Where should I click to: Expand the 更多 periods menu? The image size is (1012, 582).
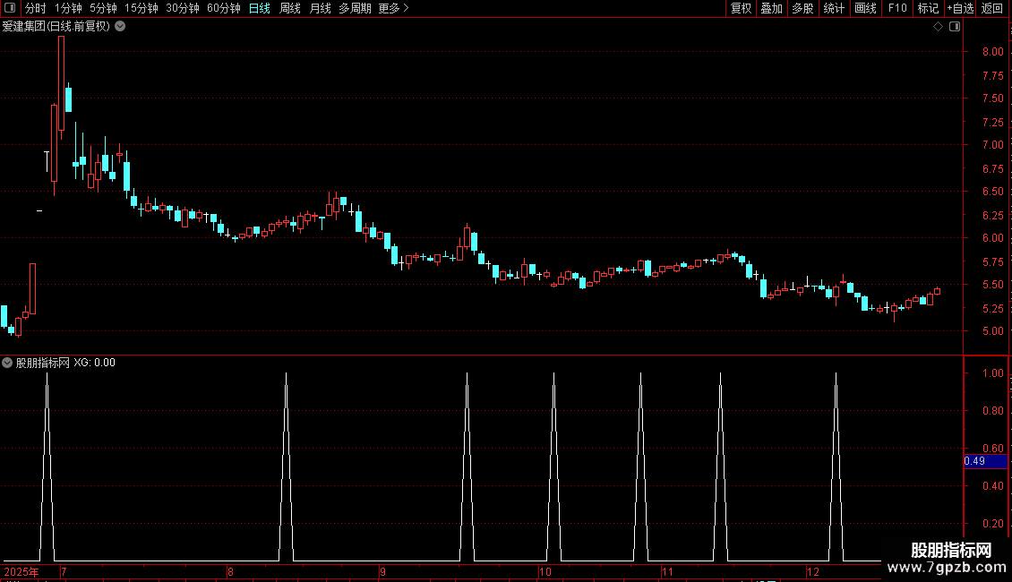tap(394, 8)
